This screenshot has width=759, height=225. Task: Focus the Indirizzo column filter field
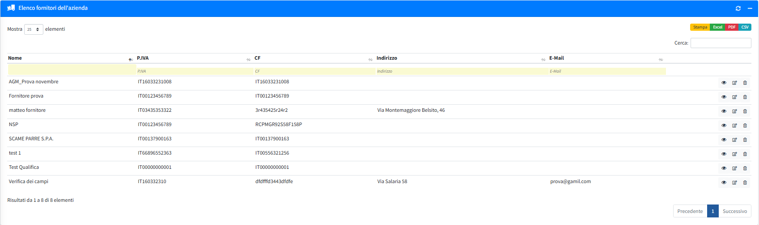[461, 71]
